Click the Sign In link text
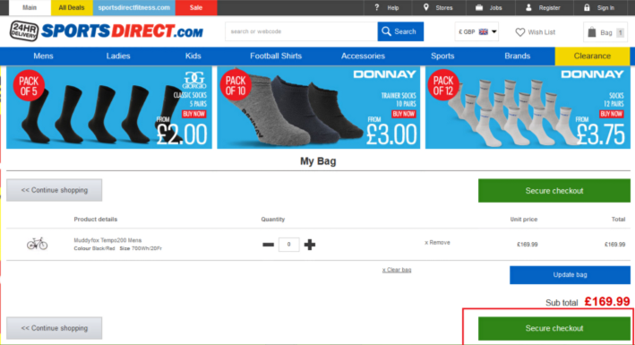This screenshot has width=635, height=345. click(x=605, y=8)
